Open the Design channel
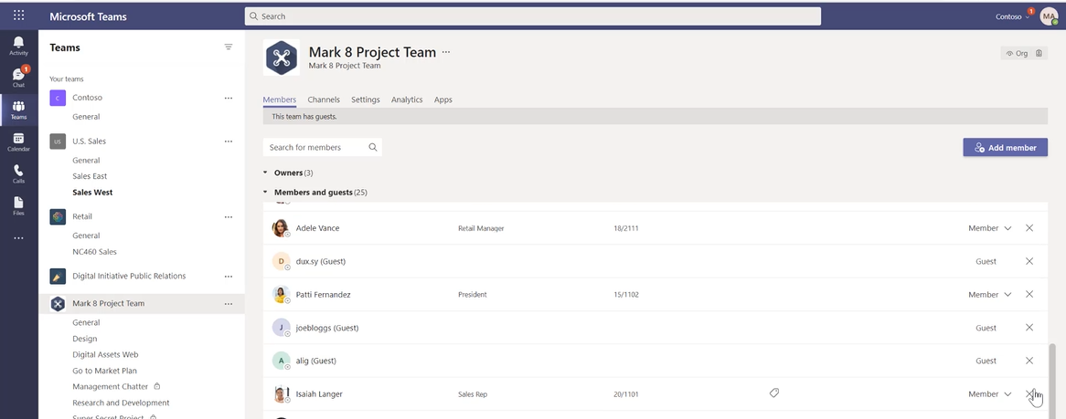Screen dimensions: 1066x419 tap(85, 338)
